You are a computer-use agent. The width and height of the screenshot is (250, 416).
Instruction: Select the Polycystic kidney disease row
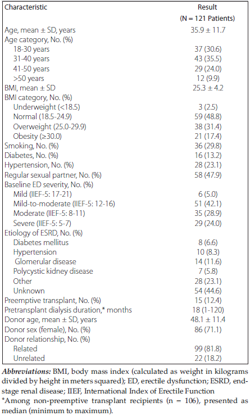(x=125, y=272)
